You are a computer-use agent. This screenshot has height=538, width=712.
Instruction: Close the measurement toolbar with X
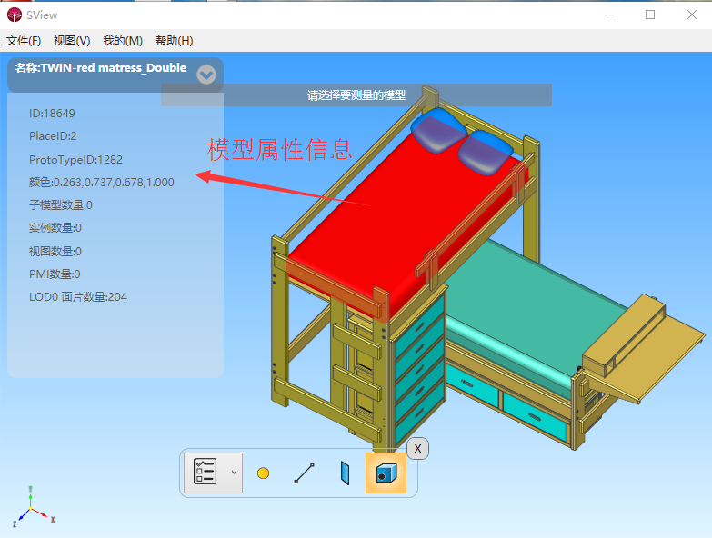417,449
